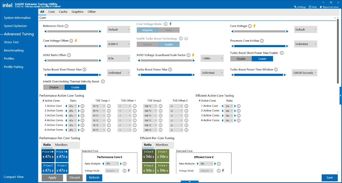This screenshot has height=183, width=342.
Task: Set Core Voltage Mode to Static
Action: pos(169,30)
